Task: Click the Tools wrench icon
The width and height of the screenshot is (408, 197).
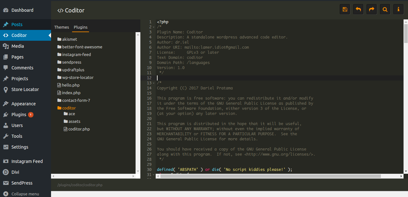Action: (x=6, y=136)
